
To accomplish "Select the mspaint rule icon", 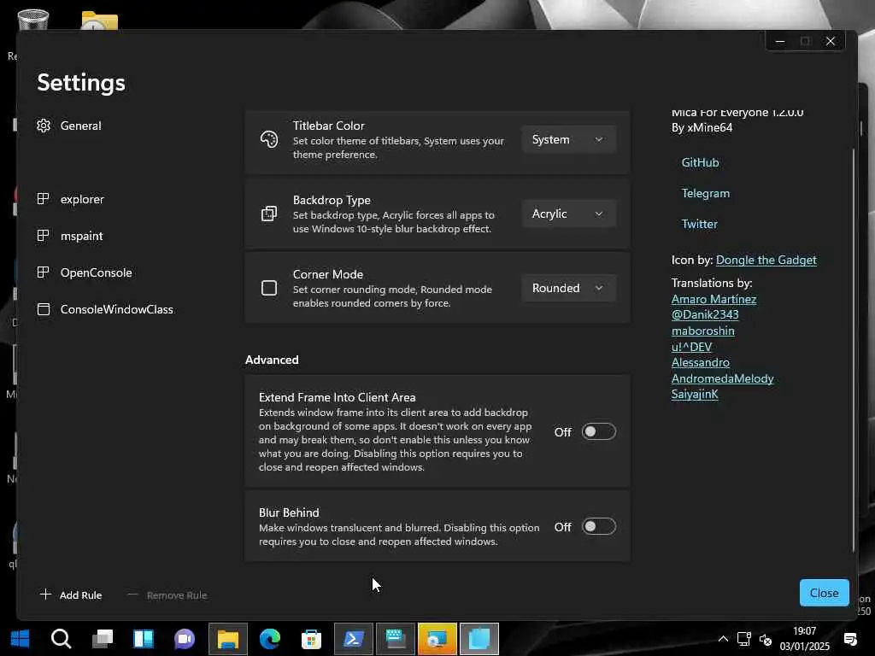I will [43, 236].
